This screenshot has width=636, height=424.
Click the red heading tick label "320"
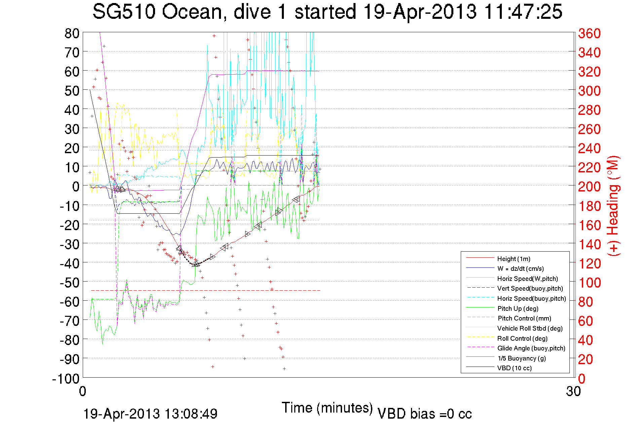(x=589, y=72)
